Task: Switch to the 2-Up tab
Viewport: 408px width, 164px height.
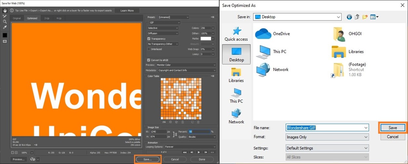Action: [x=47, y=18]
